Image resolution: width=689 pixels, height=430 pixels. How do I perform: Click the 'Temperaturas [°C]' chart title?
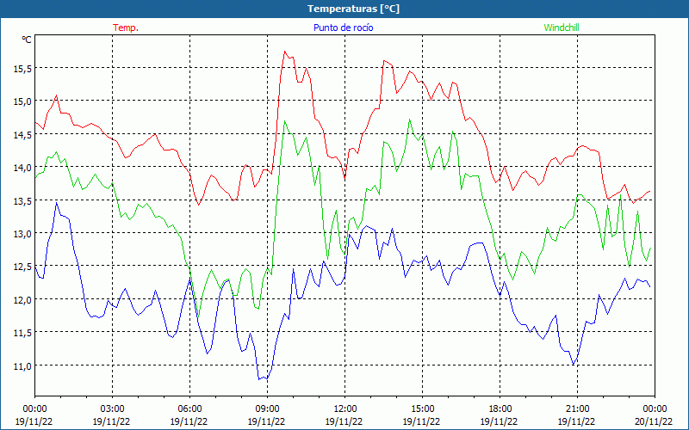353,9
